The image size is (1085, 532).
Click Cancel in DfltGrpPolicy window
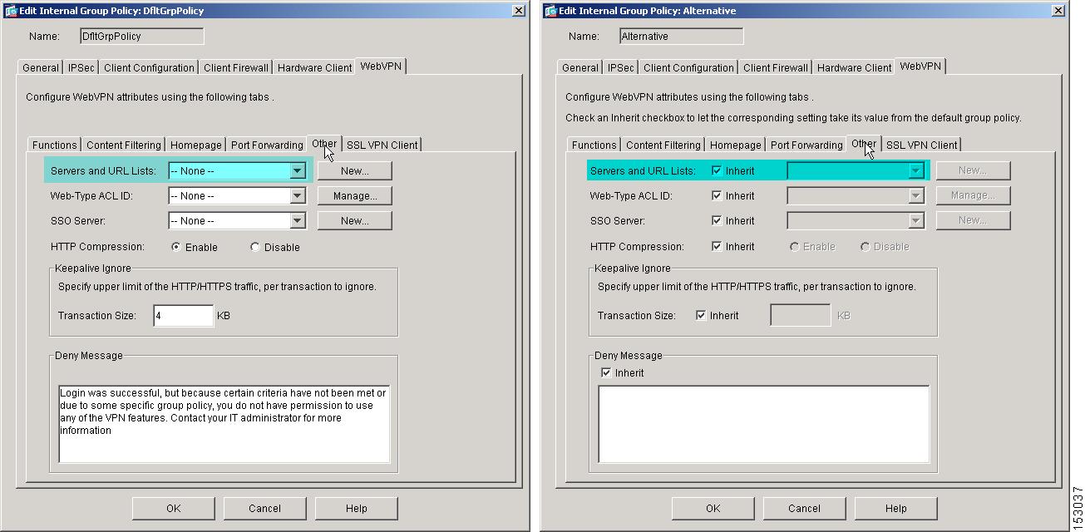click(x=264, y=508)
